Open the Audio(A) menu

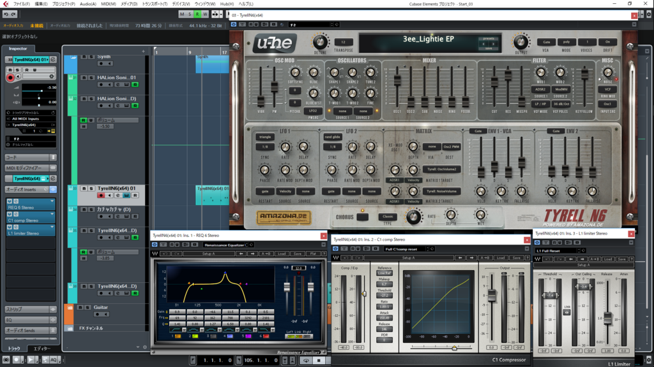point(88,4)
